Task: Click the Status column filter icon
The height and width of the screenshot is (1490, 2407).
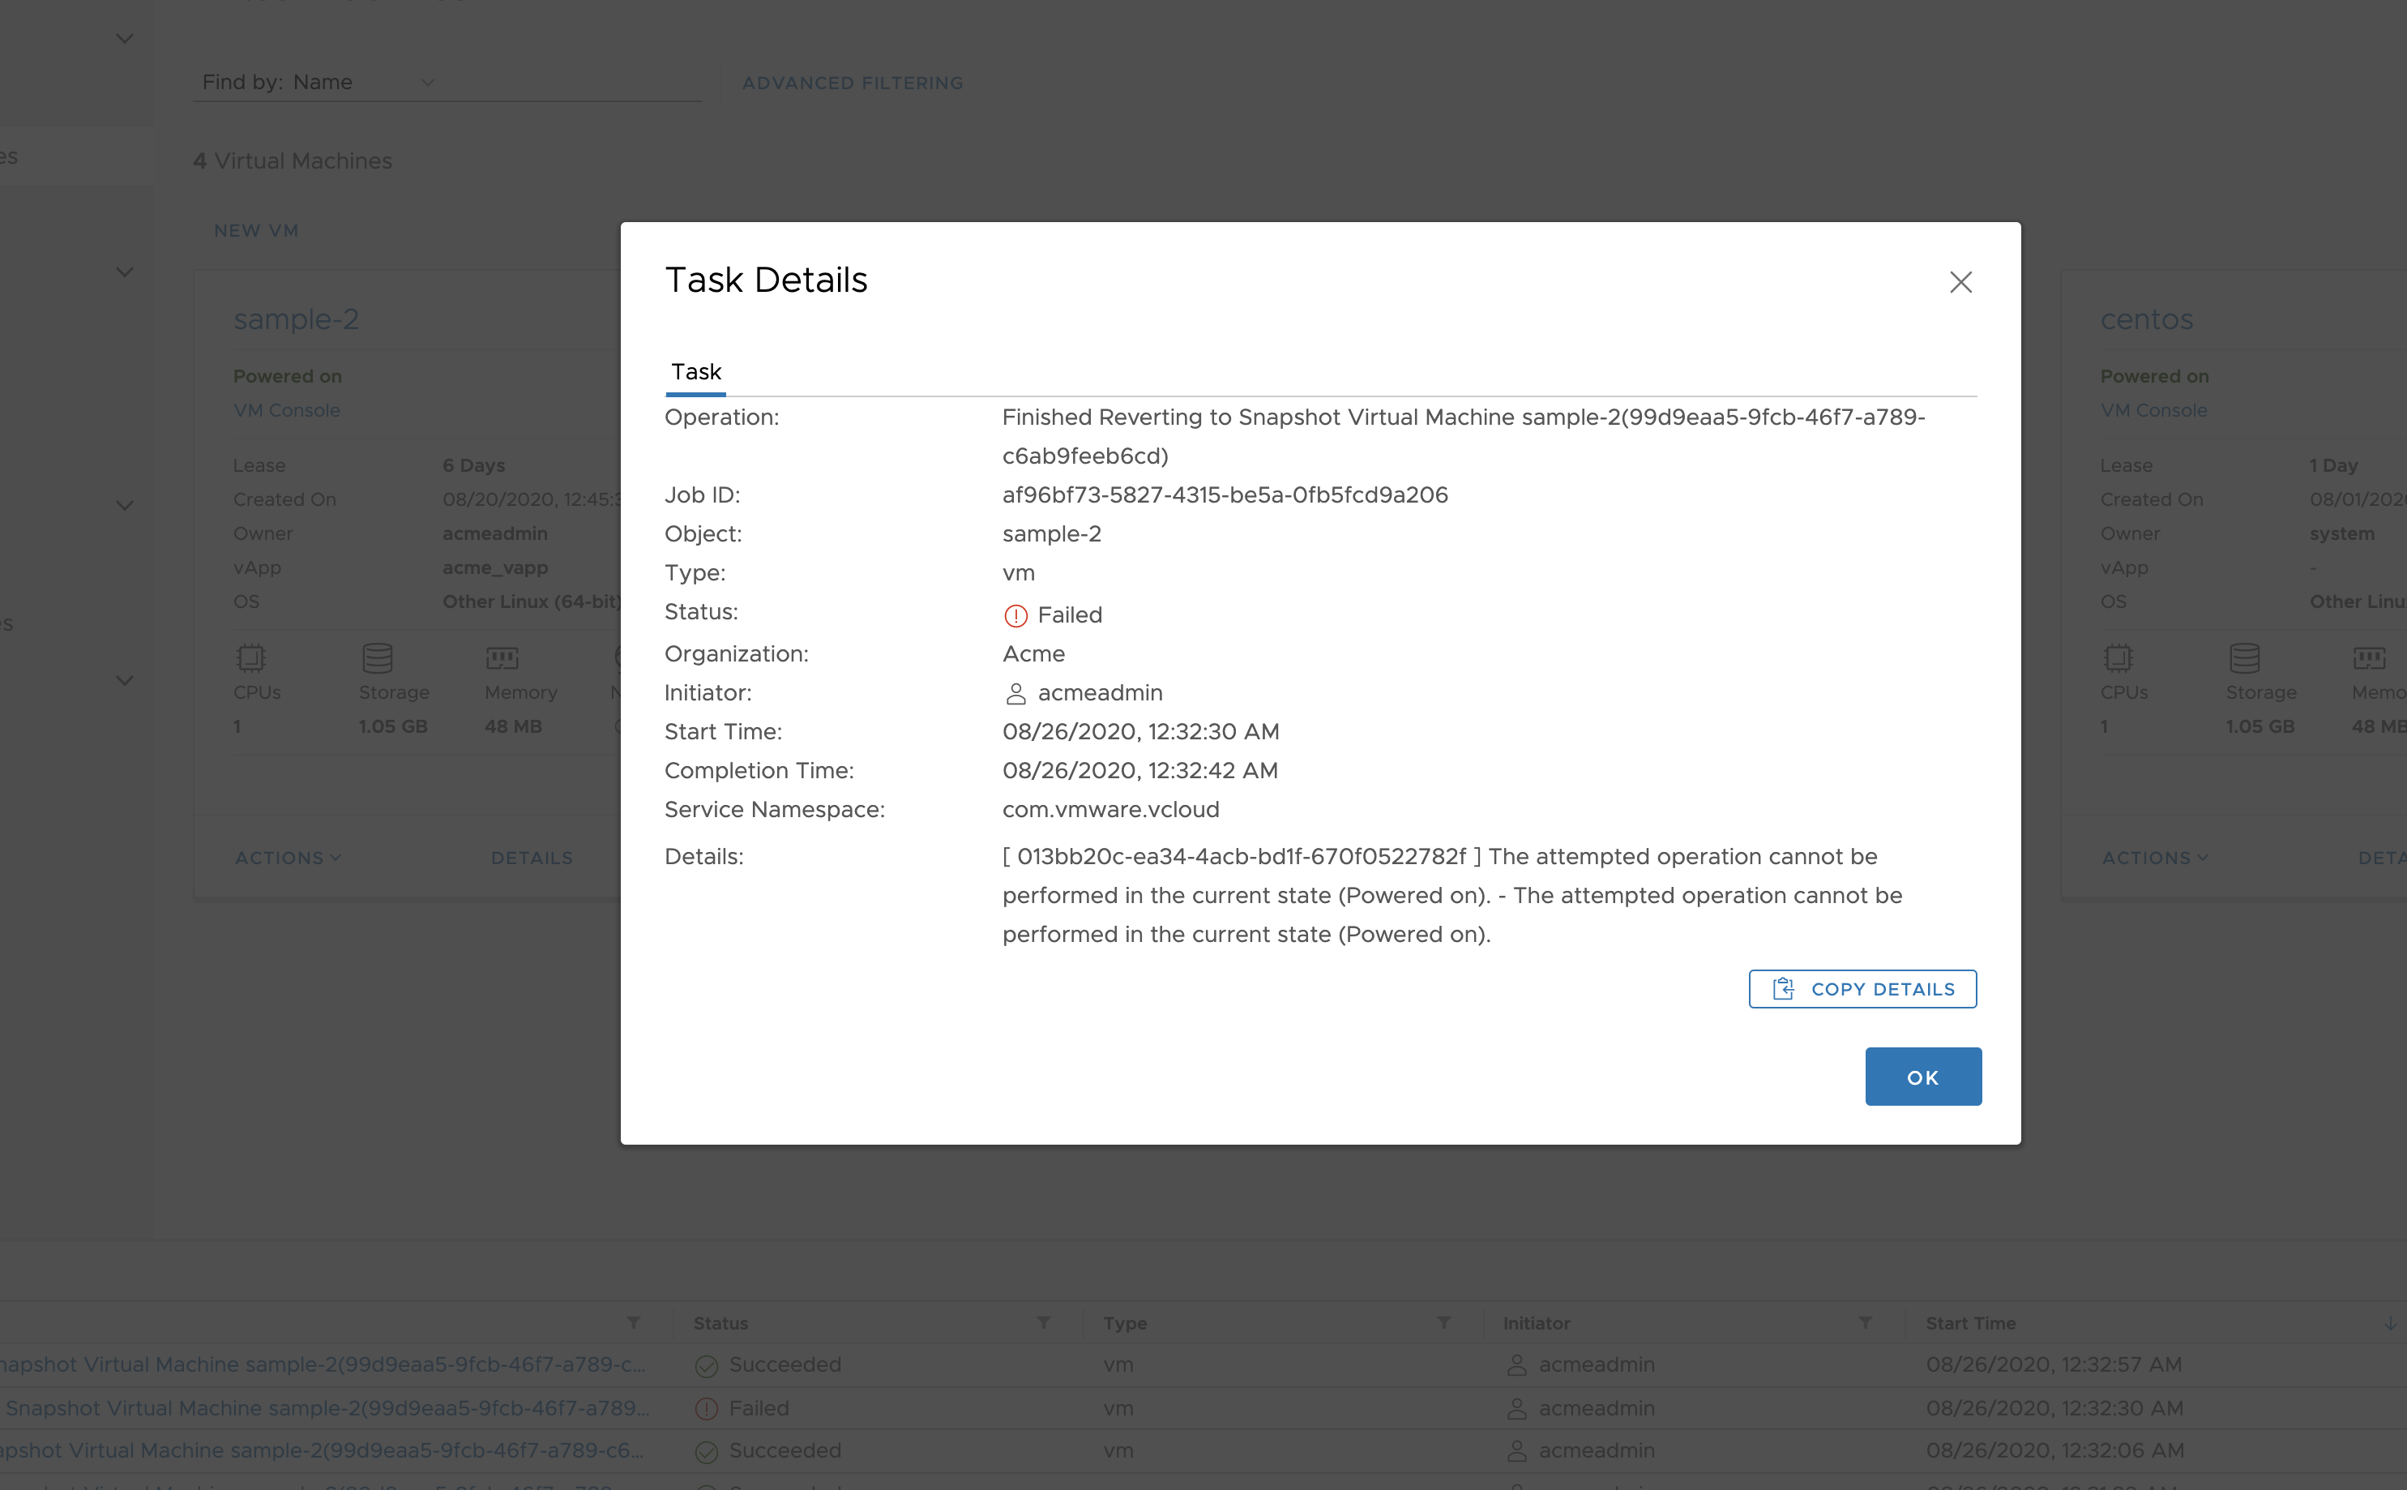Action: click(x=1043, y=1322)
